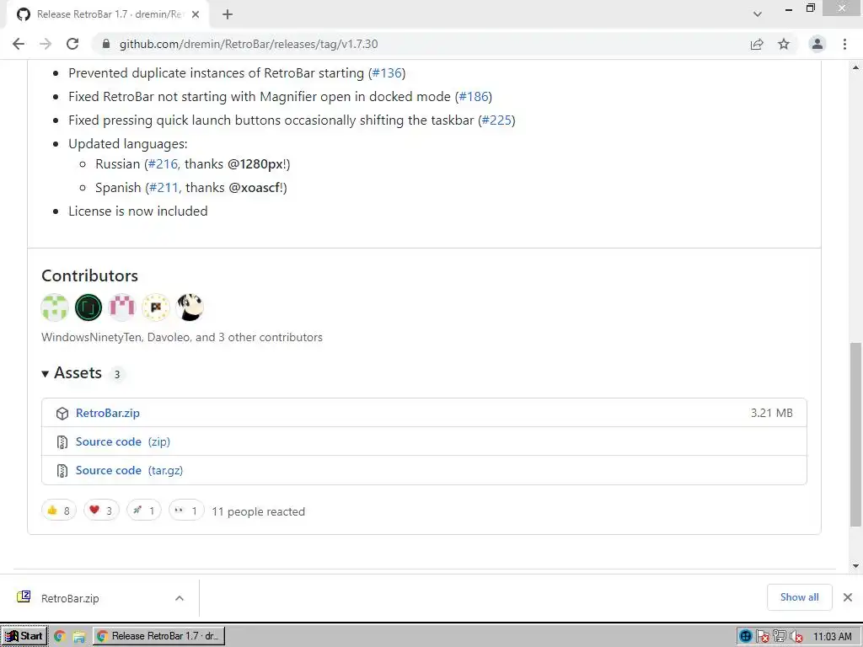863x647 pixels.
Task: Go back using the browser back arrow
Action: [x=19, y=44]
